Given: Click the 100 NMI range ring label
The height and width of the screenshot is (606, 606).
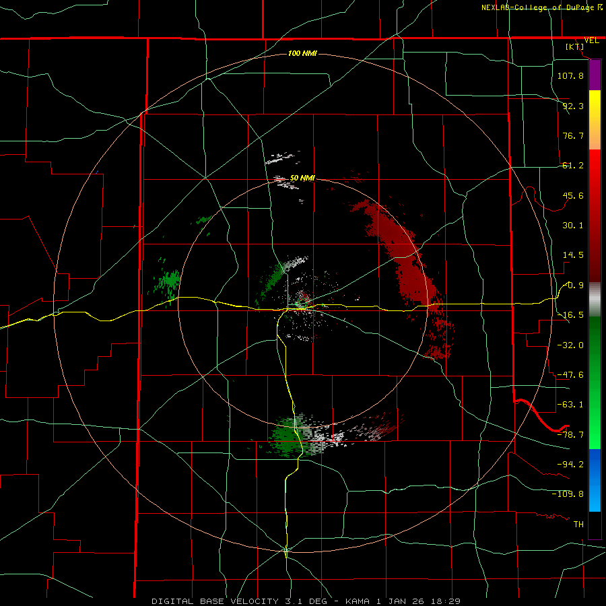Looking at the screenshot, I should [302, 53].
